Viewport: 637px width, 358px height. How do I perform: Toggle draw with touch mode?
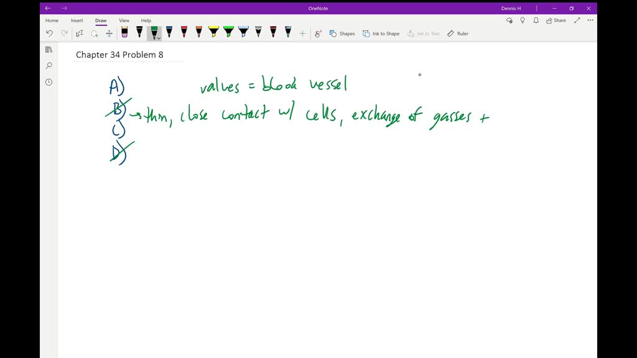pyautogui.click(x=318, y=34)
